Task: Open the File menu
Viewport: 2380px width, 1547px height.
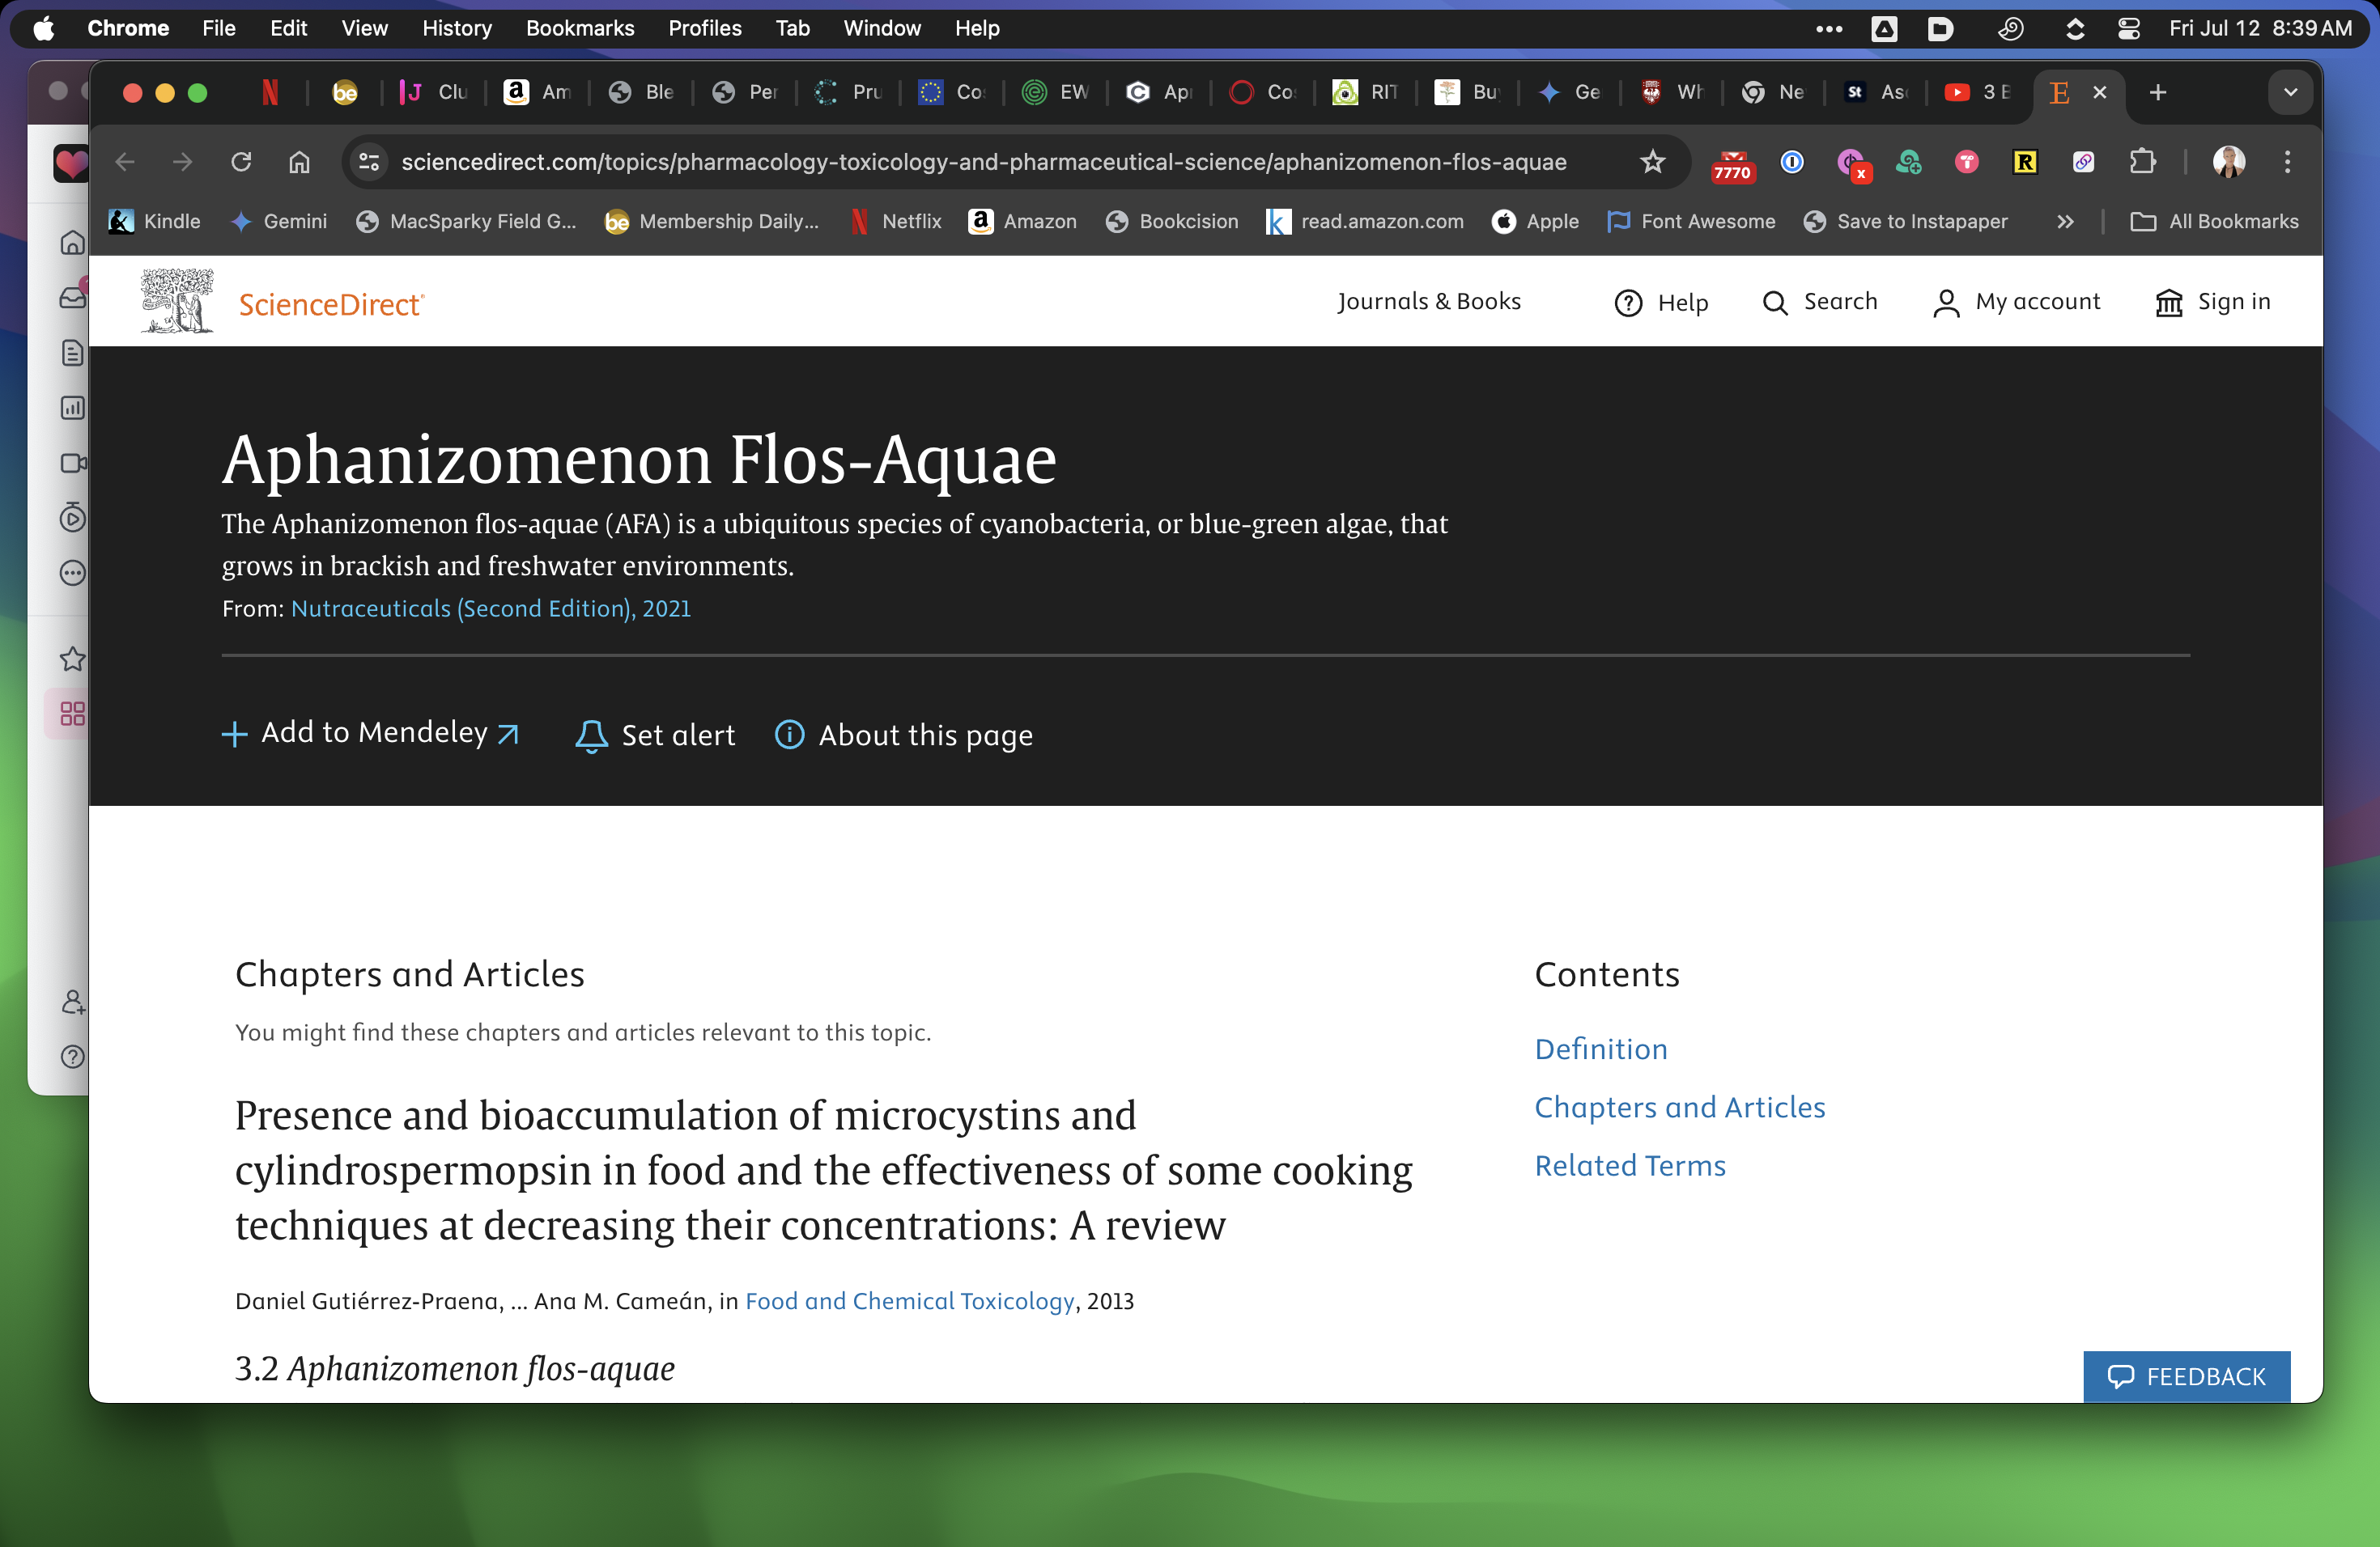Action: [219, 29]
